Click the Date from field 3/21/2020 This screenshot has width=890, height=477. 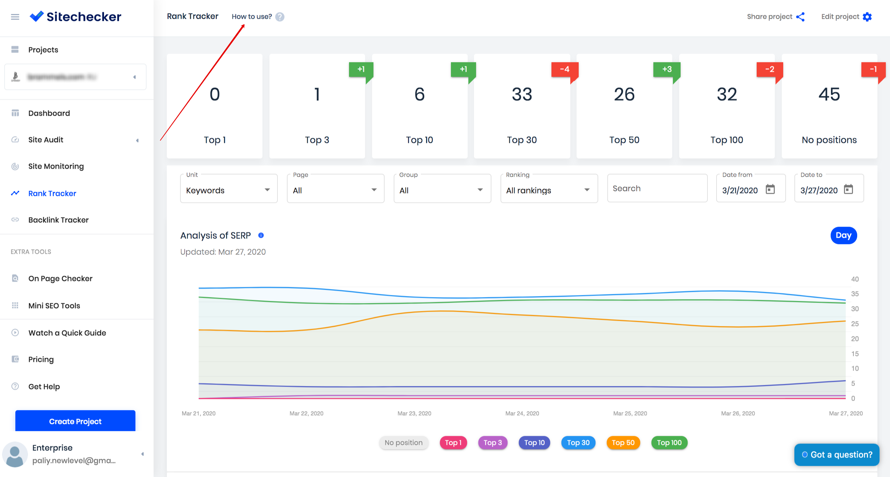751,189
